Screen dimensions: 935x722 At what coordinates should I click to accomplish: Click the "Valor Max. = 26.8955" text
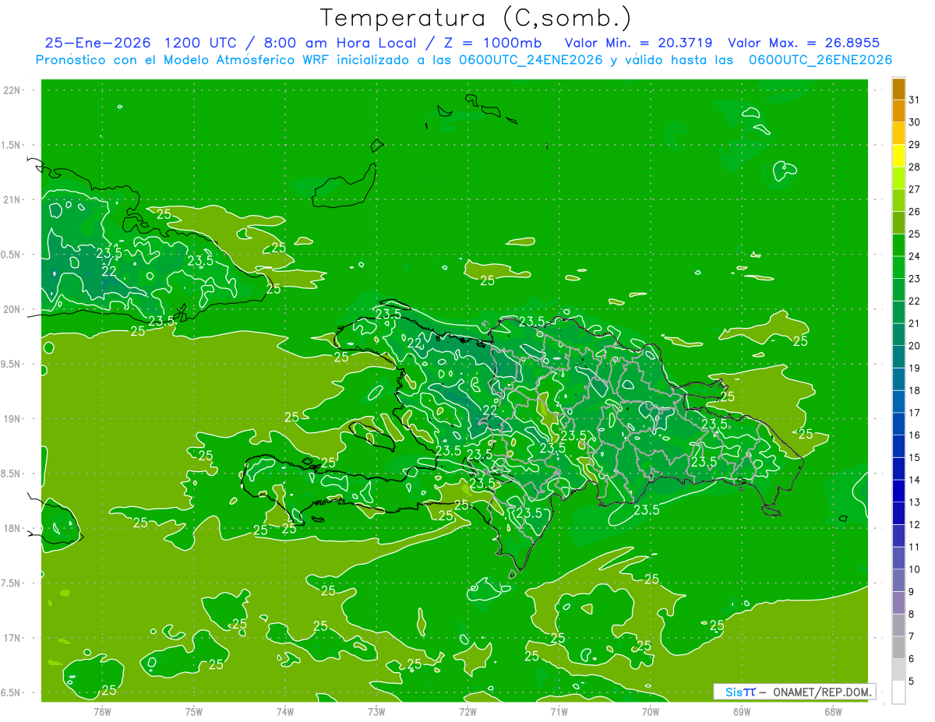coord(803,43)
